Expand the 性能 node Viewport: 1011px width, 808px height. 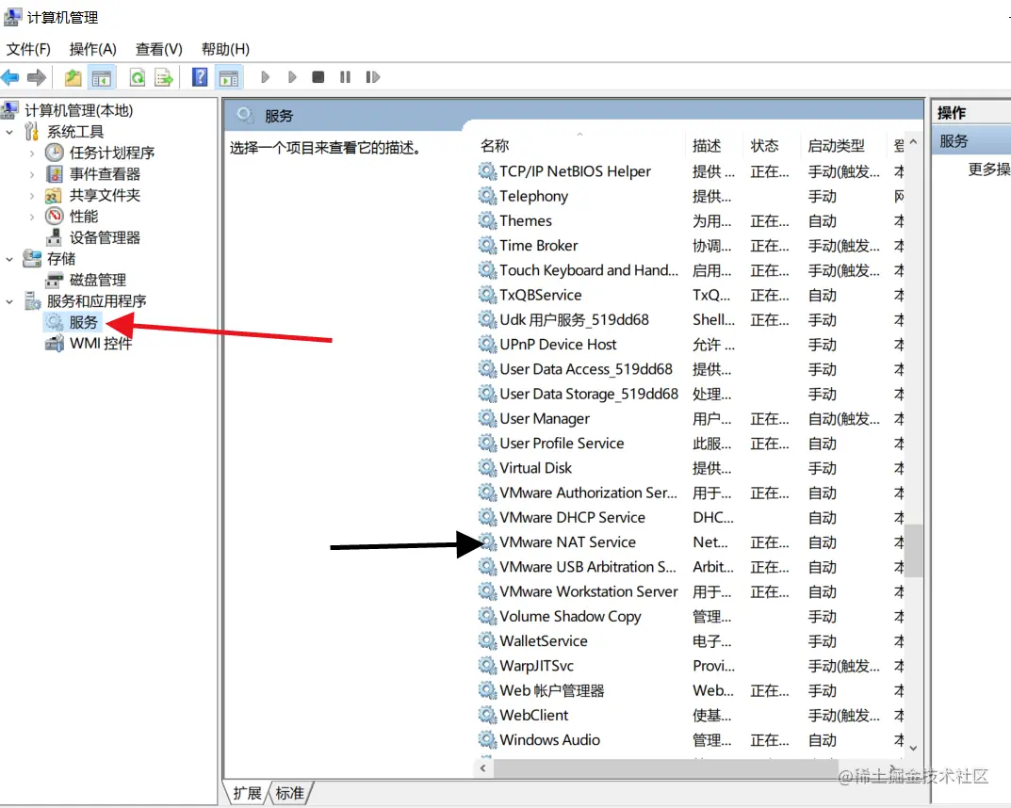pyautogui.click(x=32, y=218)
